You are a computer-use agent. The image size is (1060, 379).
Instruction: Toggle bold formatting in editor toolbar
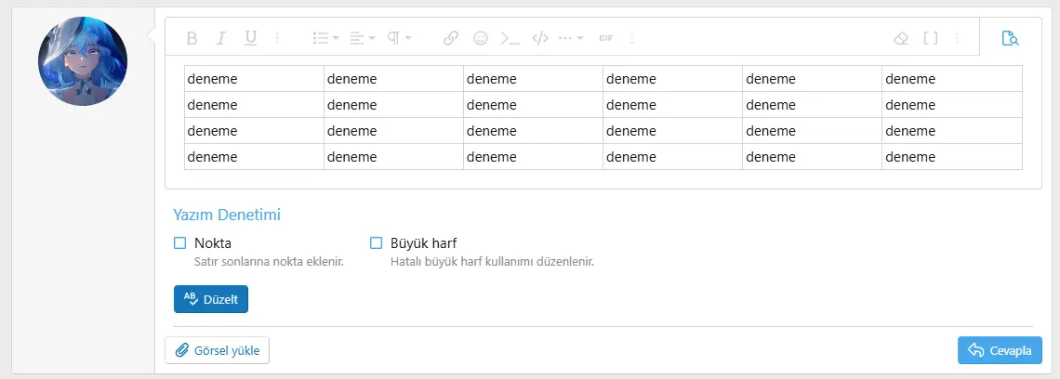[192, 38]
